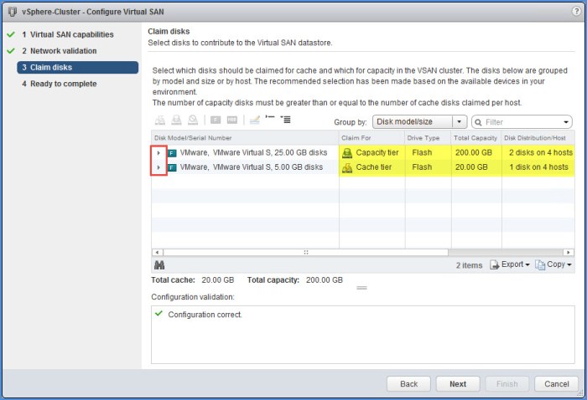Image resolution: width=587 pixels, height=400 pixels.
Task: Click the horizontal scrollbar left arrow
Action: click(158, 253)
